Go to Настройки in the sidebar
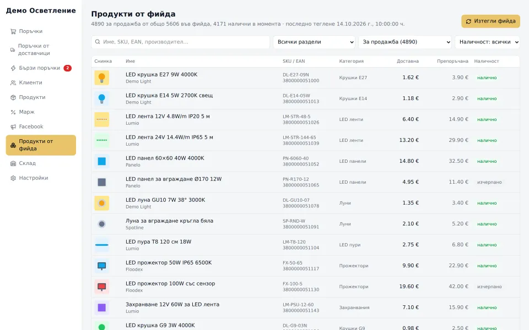This screenshot has width=529, height=330. pos(41,178)
